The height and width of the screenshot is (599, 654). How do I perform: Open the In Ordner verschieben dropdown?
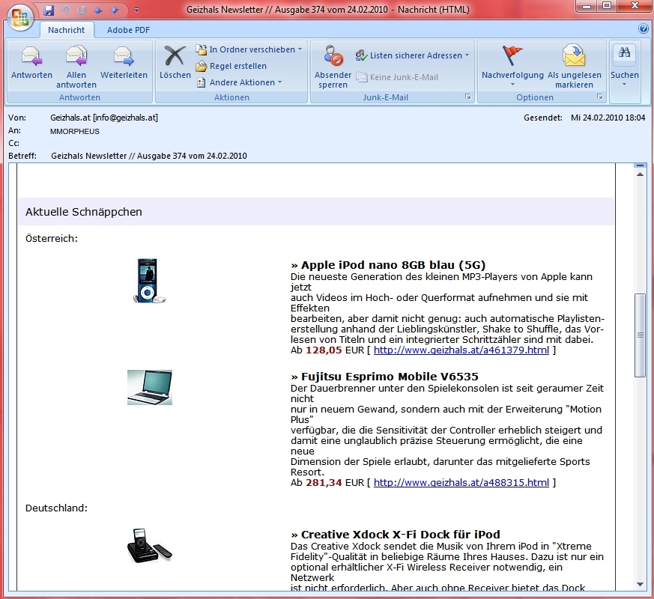pos(249,49)
